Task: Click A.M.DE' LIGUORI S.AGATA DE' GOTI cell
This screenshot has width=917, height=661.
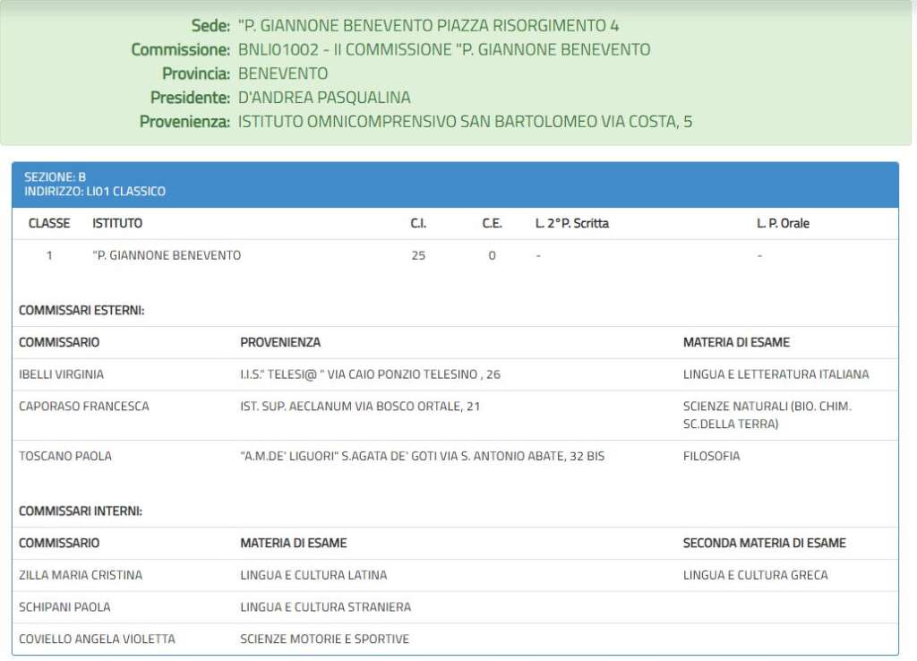Action: 423,456
